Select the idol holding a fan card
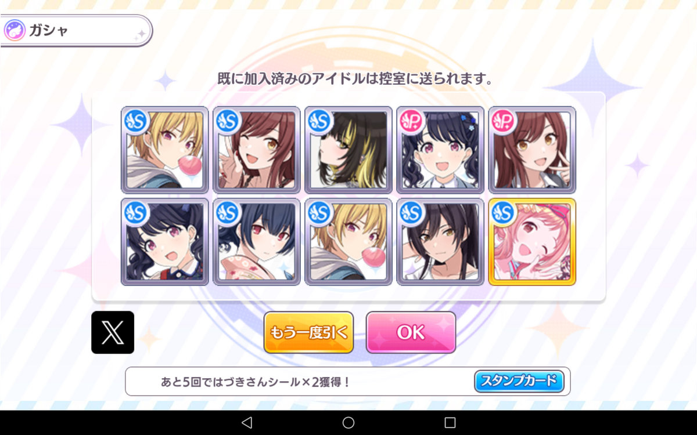Screen dimensions: 697x435 257,242
